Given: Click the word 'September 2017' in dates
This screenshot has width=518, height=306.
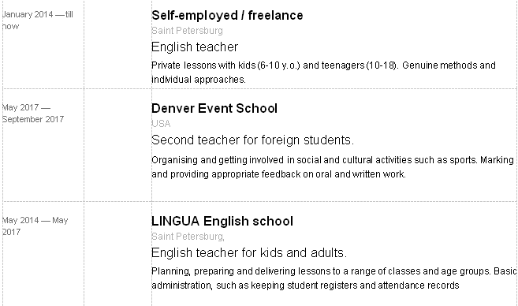Looking at the screenshot, I should pyautogui.click(x=33, y=119).
